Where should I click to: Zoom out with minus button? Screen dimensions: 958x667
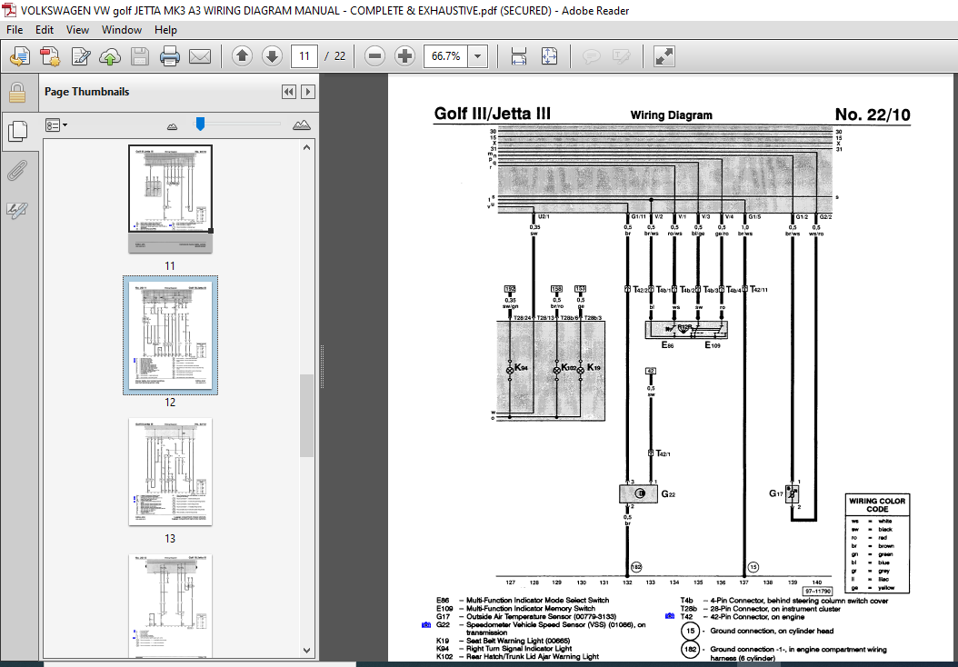pos(374,56)
